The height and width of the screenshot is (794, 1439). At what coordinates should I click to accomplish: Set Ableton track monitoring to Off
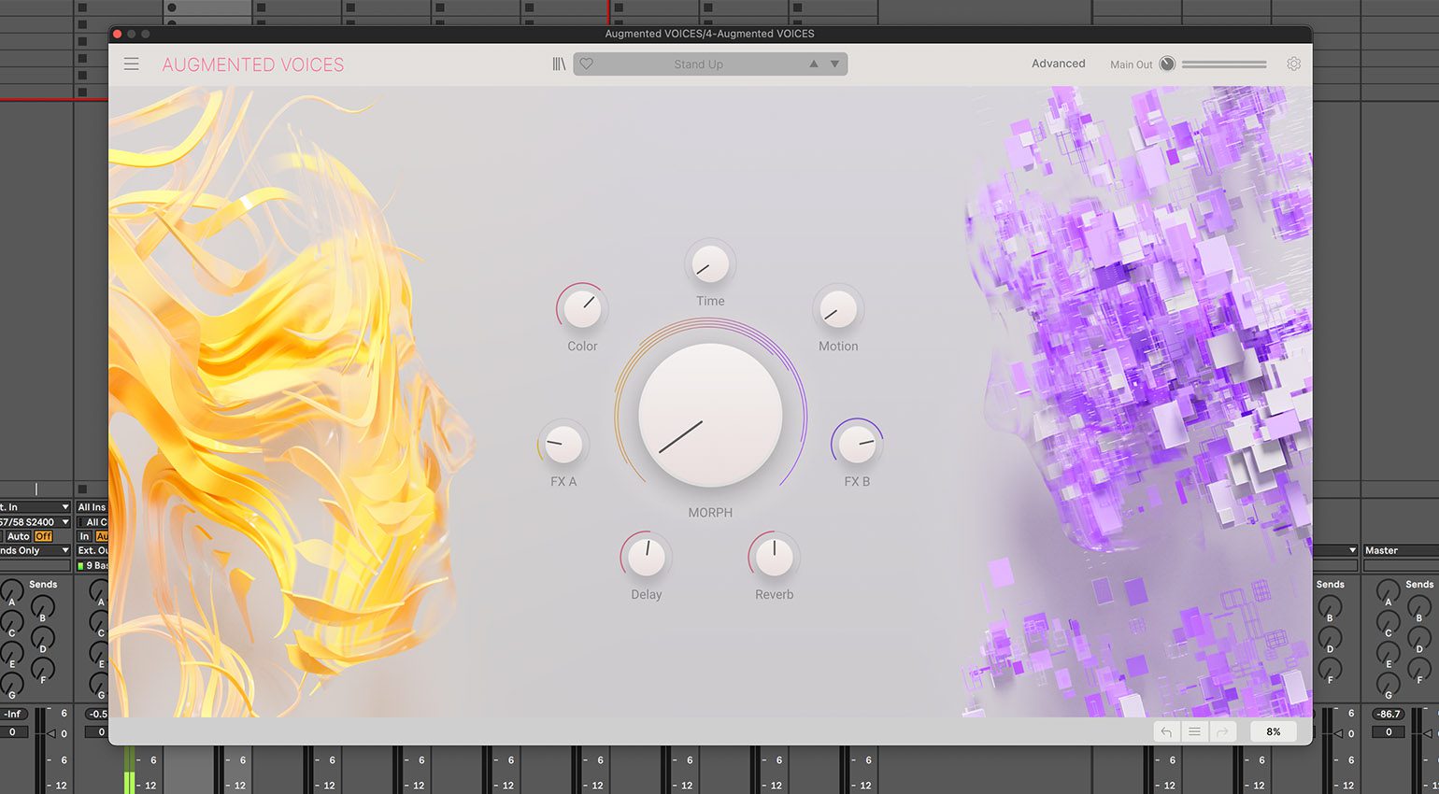coord(43,536)
